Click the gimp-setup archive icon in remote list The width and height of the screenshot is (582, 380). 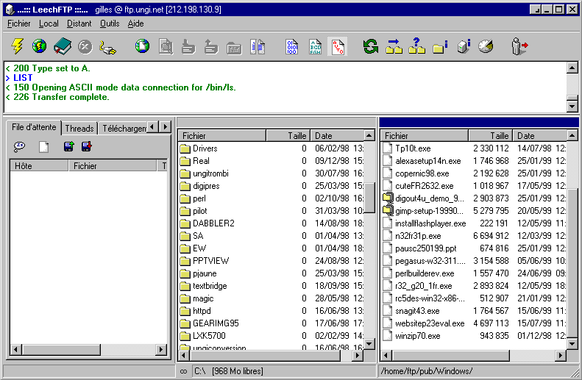click(388, 210)
